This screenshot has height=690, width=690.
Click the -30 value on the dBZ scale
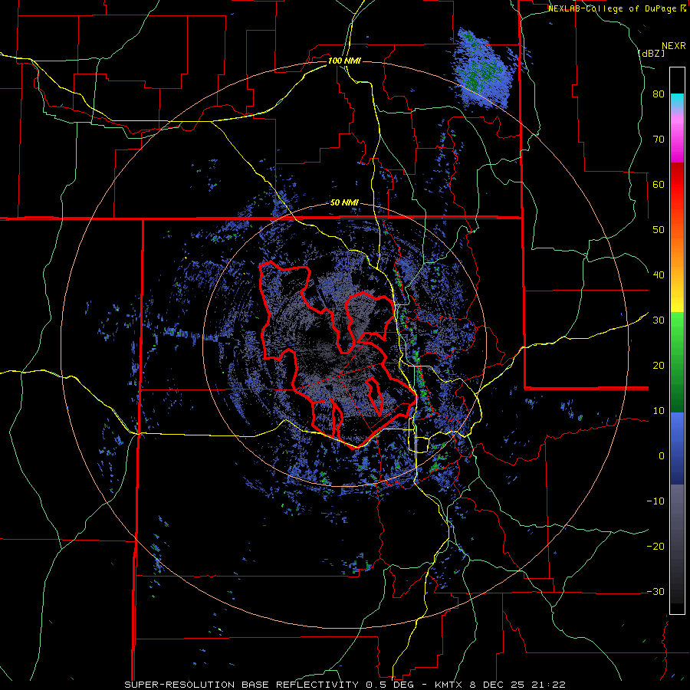(655, 591)
